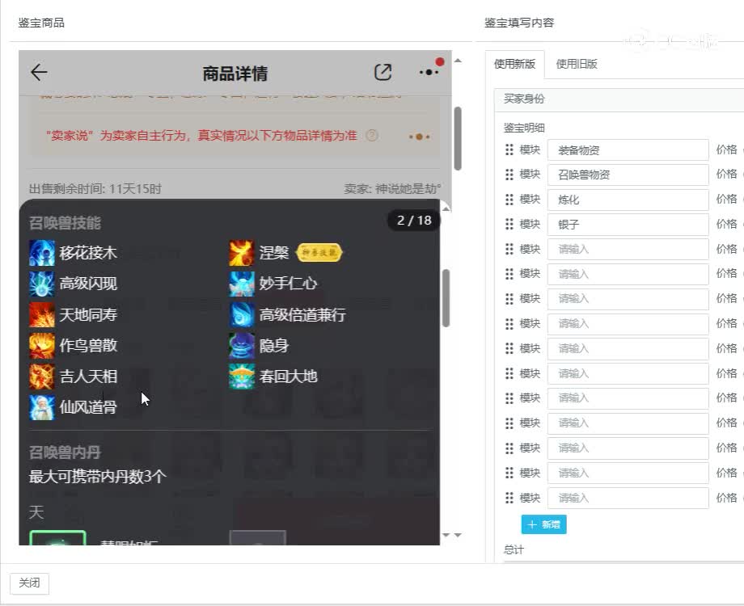Click the 涅槃 skill icon with 种族技能 badge
Image resolution: width=744 pixels, height=606 pixels.
pos(242,253)
